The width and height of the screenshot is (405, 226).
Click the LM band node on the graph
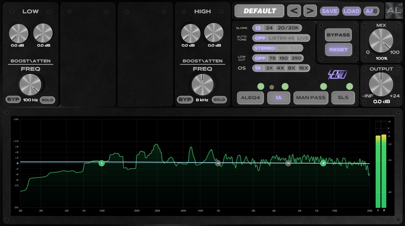click(218, 163)
